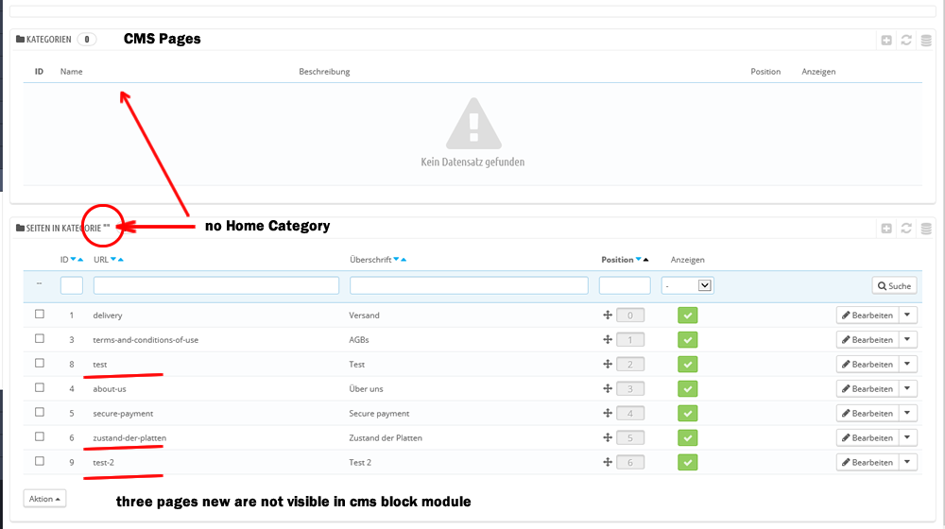Focus the Position filter field

click(625, 285)
